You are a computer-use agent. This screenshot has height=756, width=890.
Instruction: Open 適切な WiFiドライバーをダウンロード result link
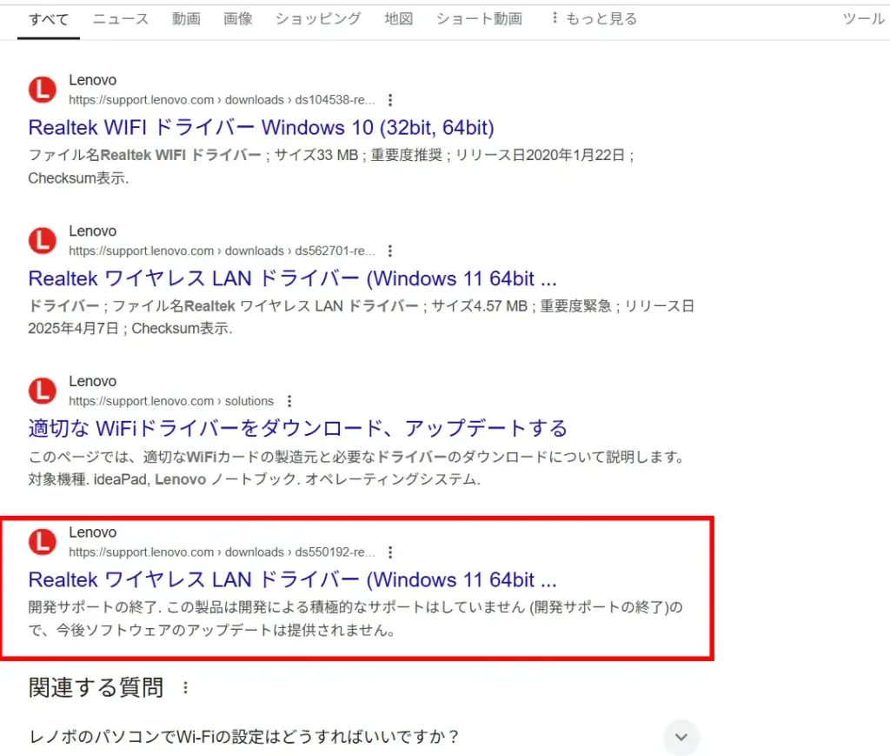point(298,428)
